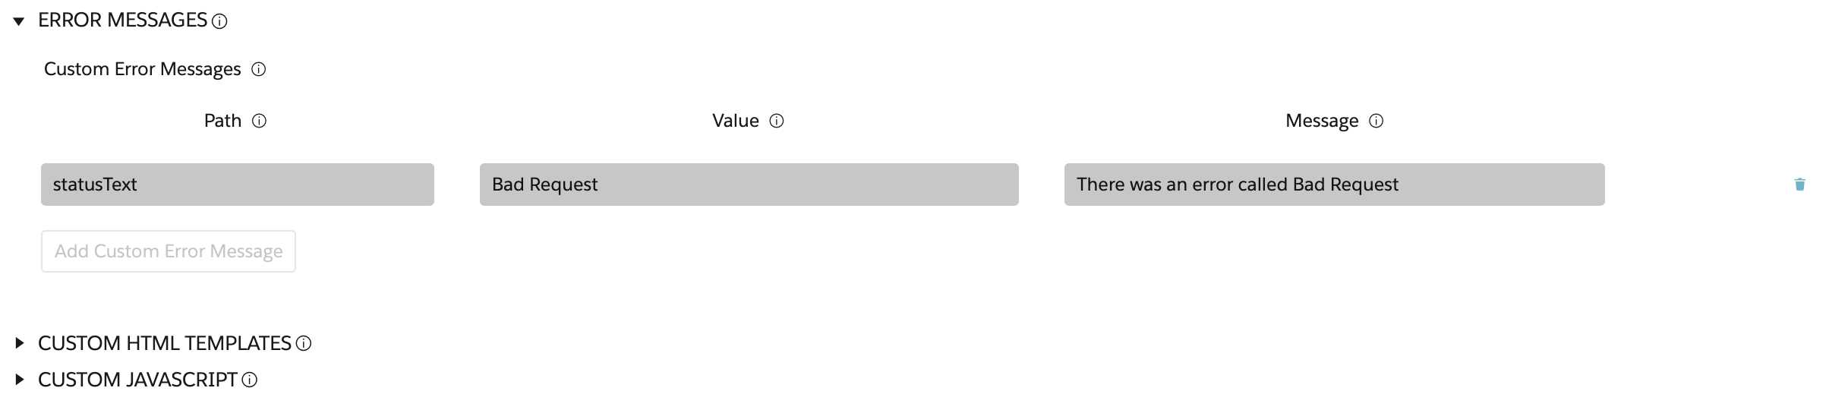The image size is (1848, 410).
Task: Click the ERROR MESSAGES section title
Action: (122, 20)
